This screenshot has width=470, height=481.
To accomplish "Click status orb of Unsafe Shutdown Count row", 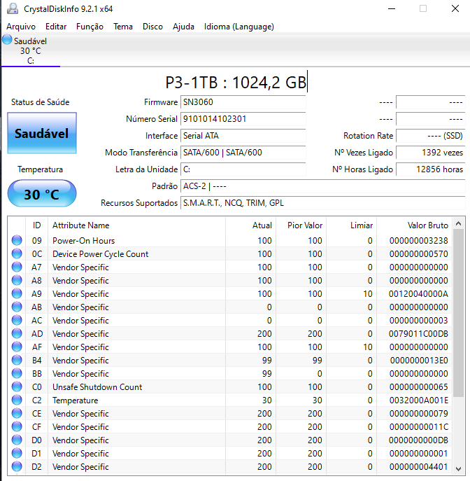I will click(17, 386).
